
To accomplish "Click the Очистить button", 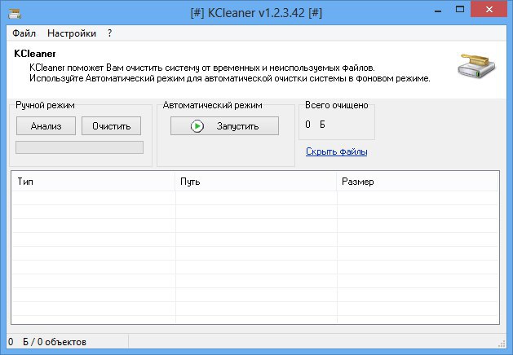I will pos(111,126).
